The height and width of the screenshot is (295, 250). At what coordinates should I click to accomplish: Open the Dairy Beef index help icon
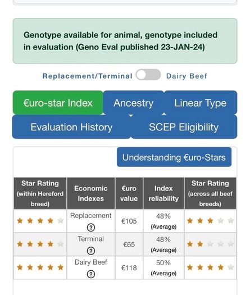pos(91,274)
